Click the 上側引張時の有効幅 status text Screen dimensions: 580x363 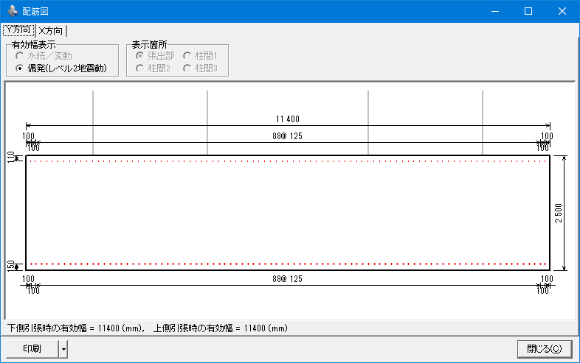[x=221, y=328]
